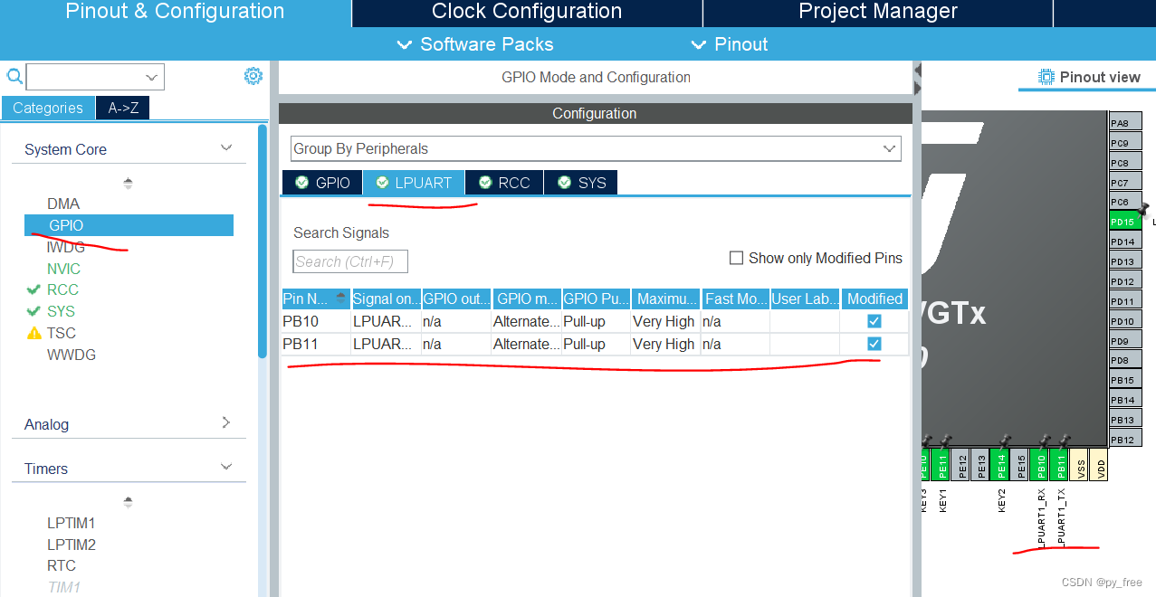This screenshot has width=1156, height=597.
Task: Click the green check inside the LPUART tab
Action: (383, 182)
